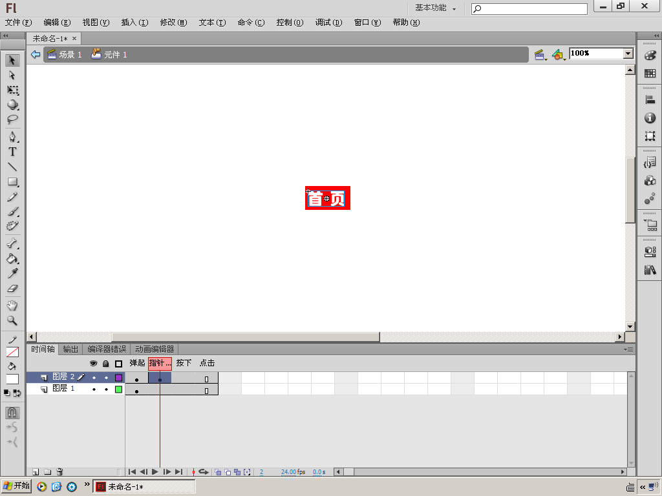The width and height of the screenshot is (662, 496).
Task: Open the zoom percentage dropdown
Action: 628,54
